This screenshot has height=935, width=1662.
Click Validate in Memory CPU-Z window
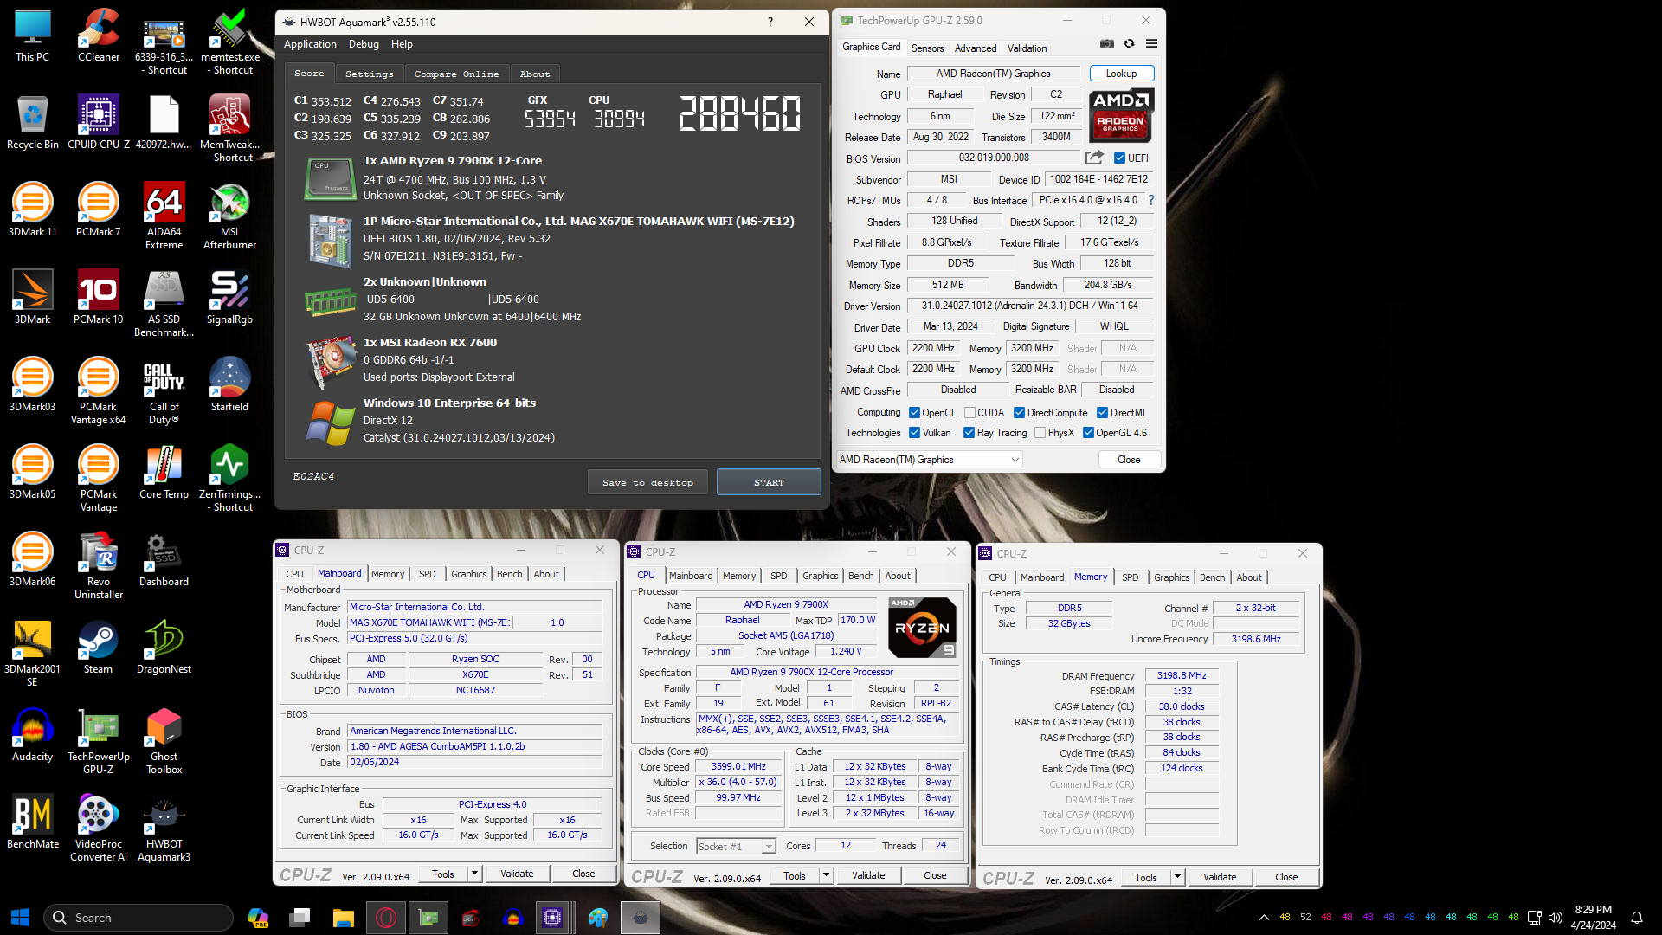1220,877
